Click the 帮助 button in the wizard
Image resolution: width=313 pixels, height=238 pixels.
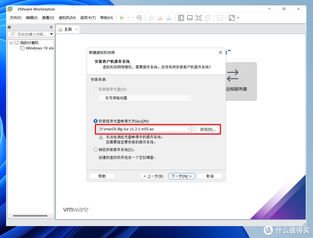[x=102, y=176]
